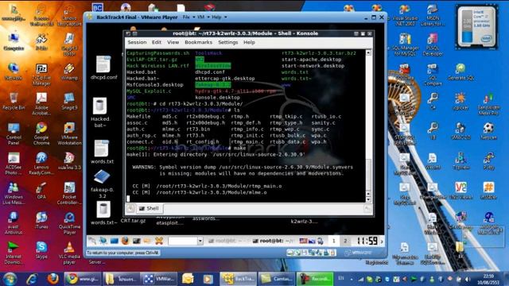Open the Session menu in Konsole
The width and height of the screenshot is (509, 286).
coord(137,42)
